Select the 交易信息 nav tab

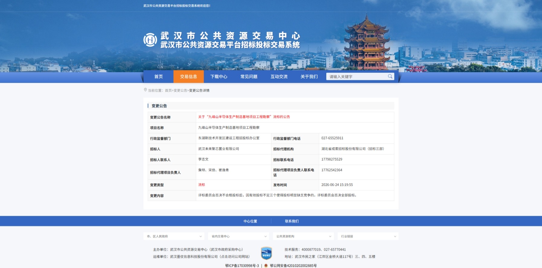pyautogui.click(x=189, y=77)
